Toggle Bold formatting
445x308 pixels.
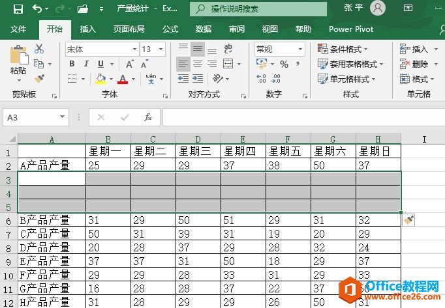click(72, 64)
